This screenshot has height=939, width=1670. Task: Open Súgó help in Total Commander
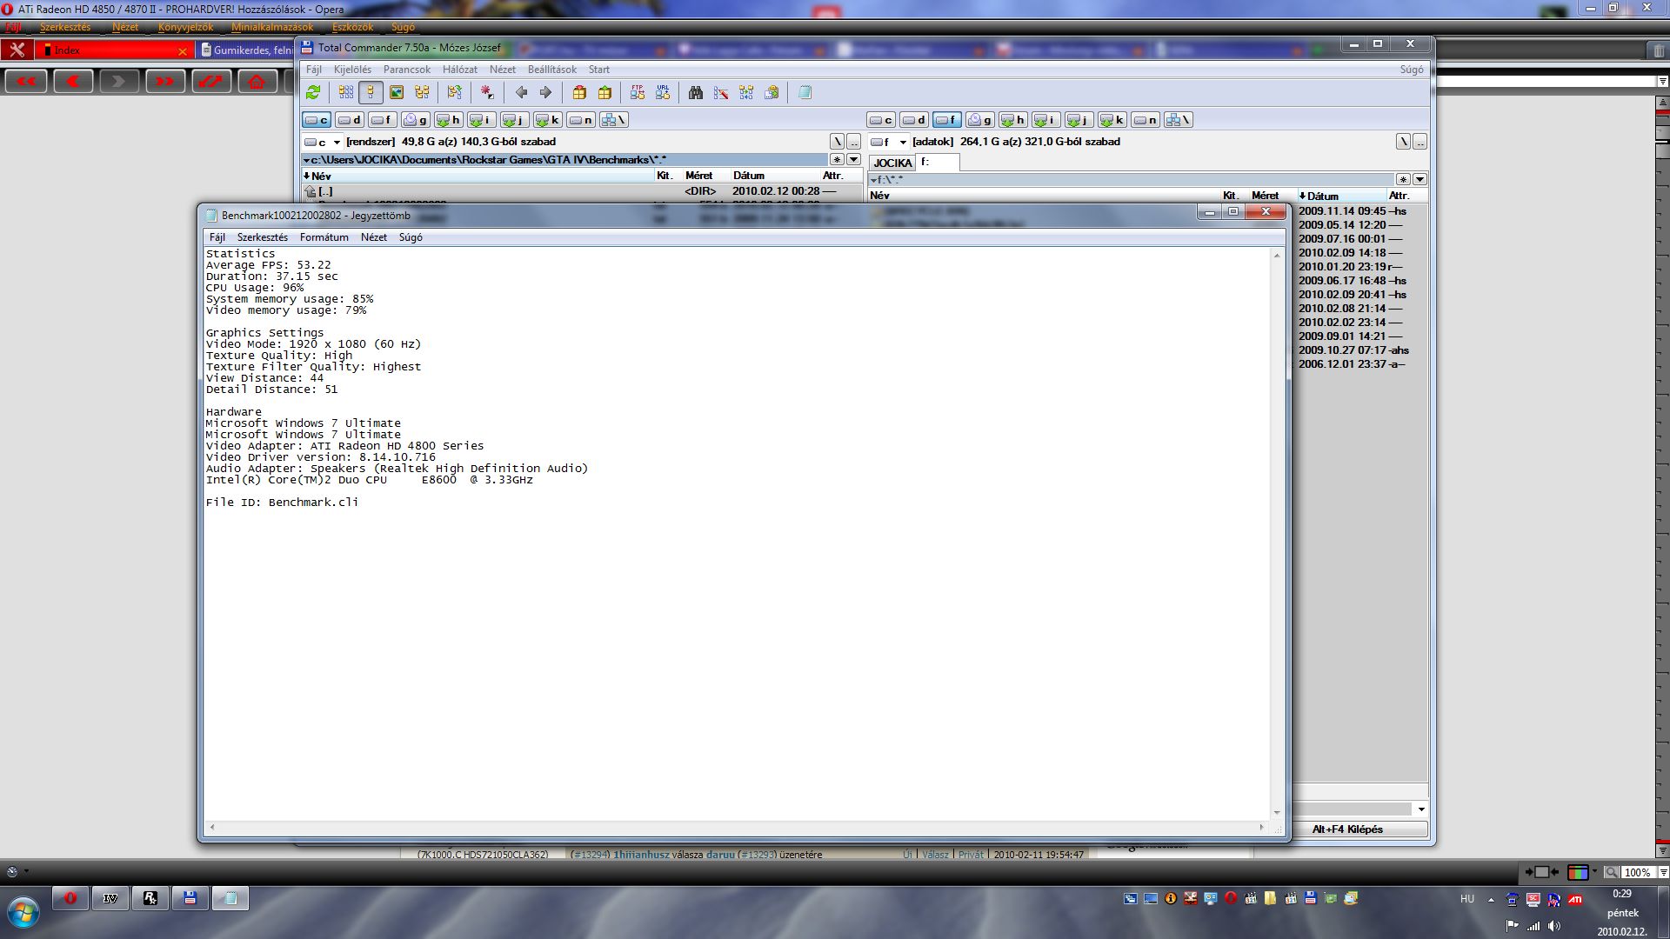point(1412,70)
